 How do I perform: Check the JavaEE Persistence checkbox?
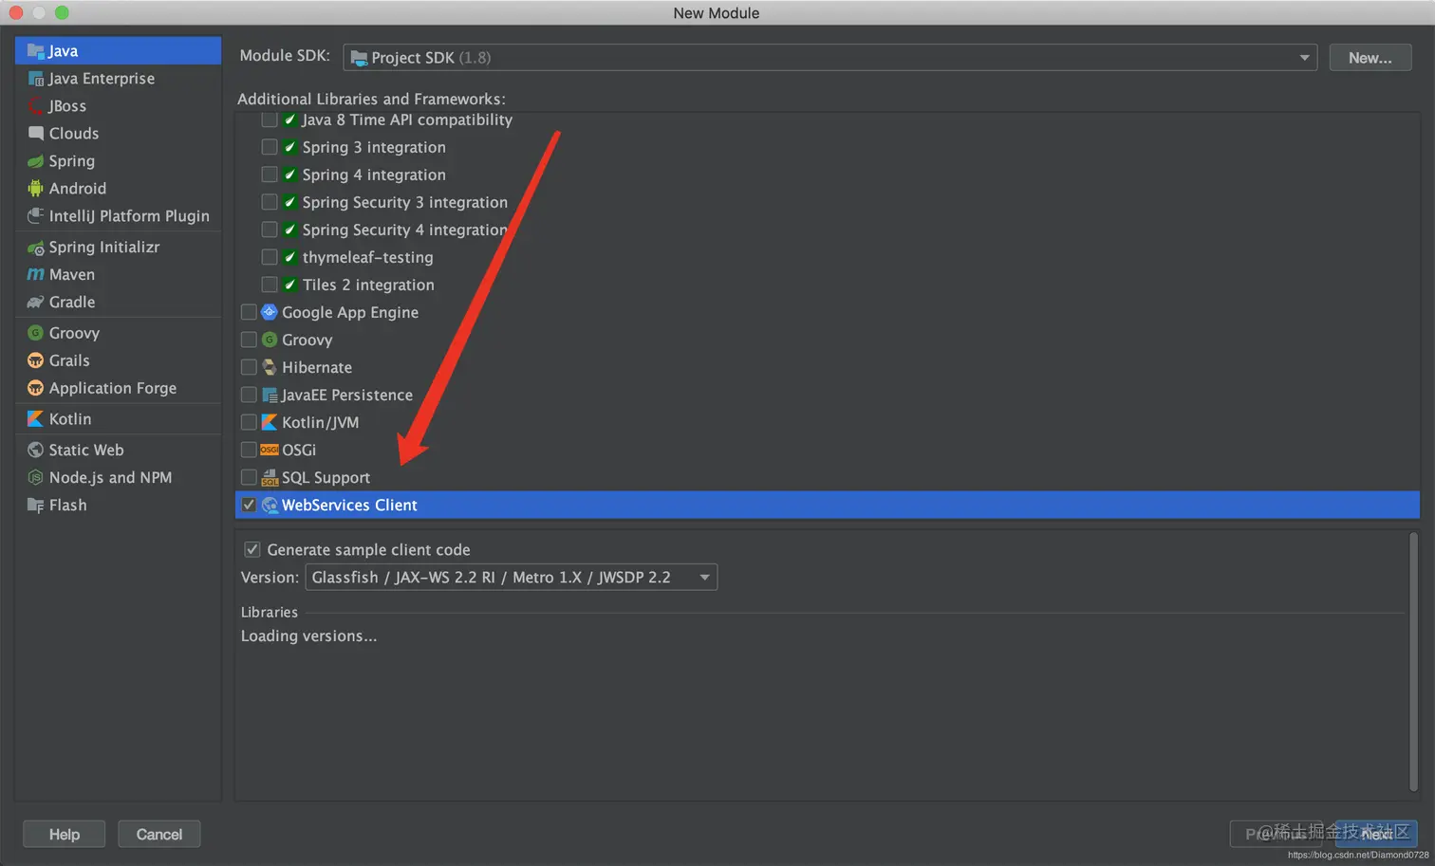249,395
